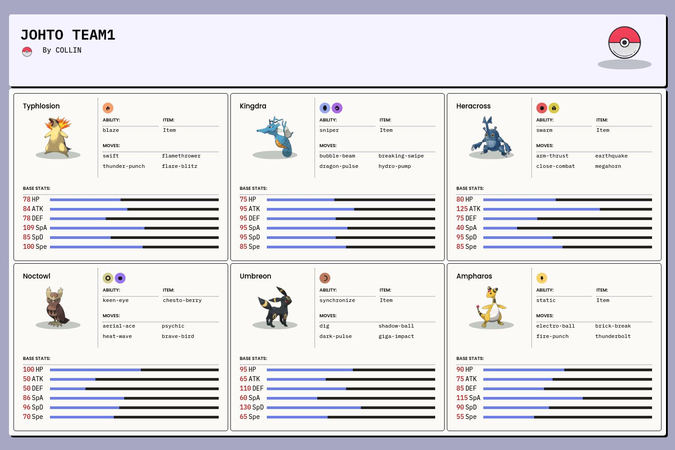This screenshot has height=450, width=675.
Task: Click small Poké Ball beside By COLLIN
Action: coord(27,52)
